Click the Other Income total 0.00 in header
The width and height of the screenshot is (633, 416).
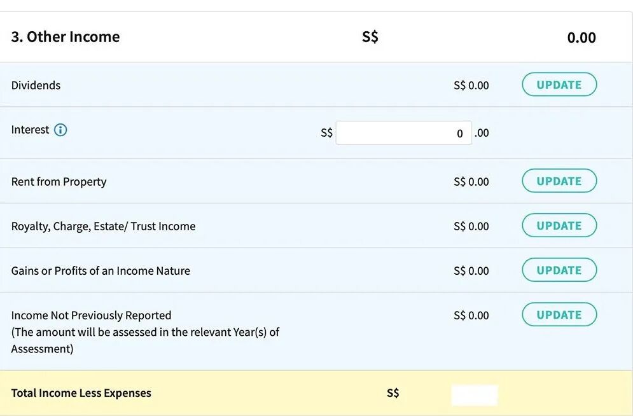coord(581,38)
